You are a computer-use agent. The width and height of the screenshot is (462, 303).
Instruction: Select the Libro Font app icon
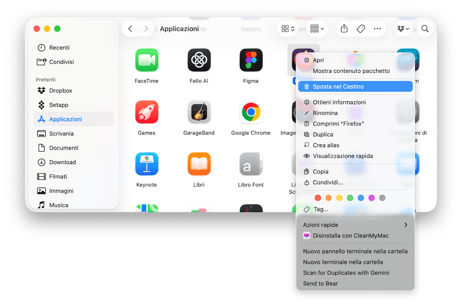point(251,164)
